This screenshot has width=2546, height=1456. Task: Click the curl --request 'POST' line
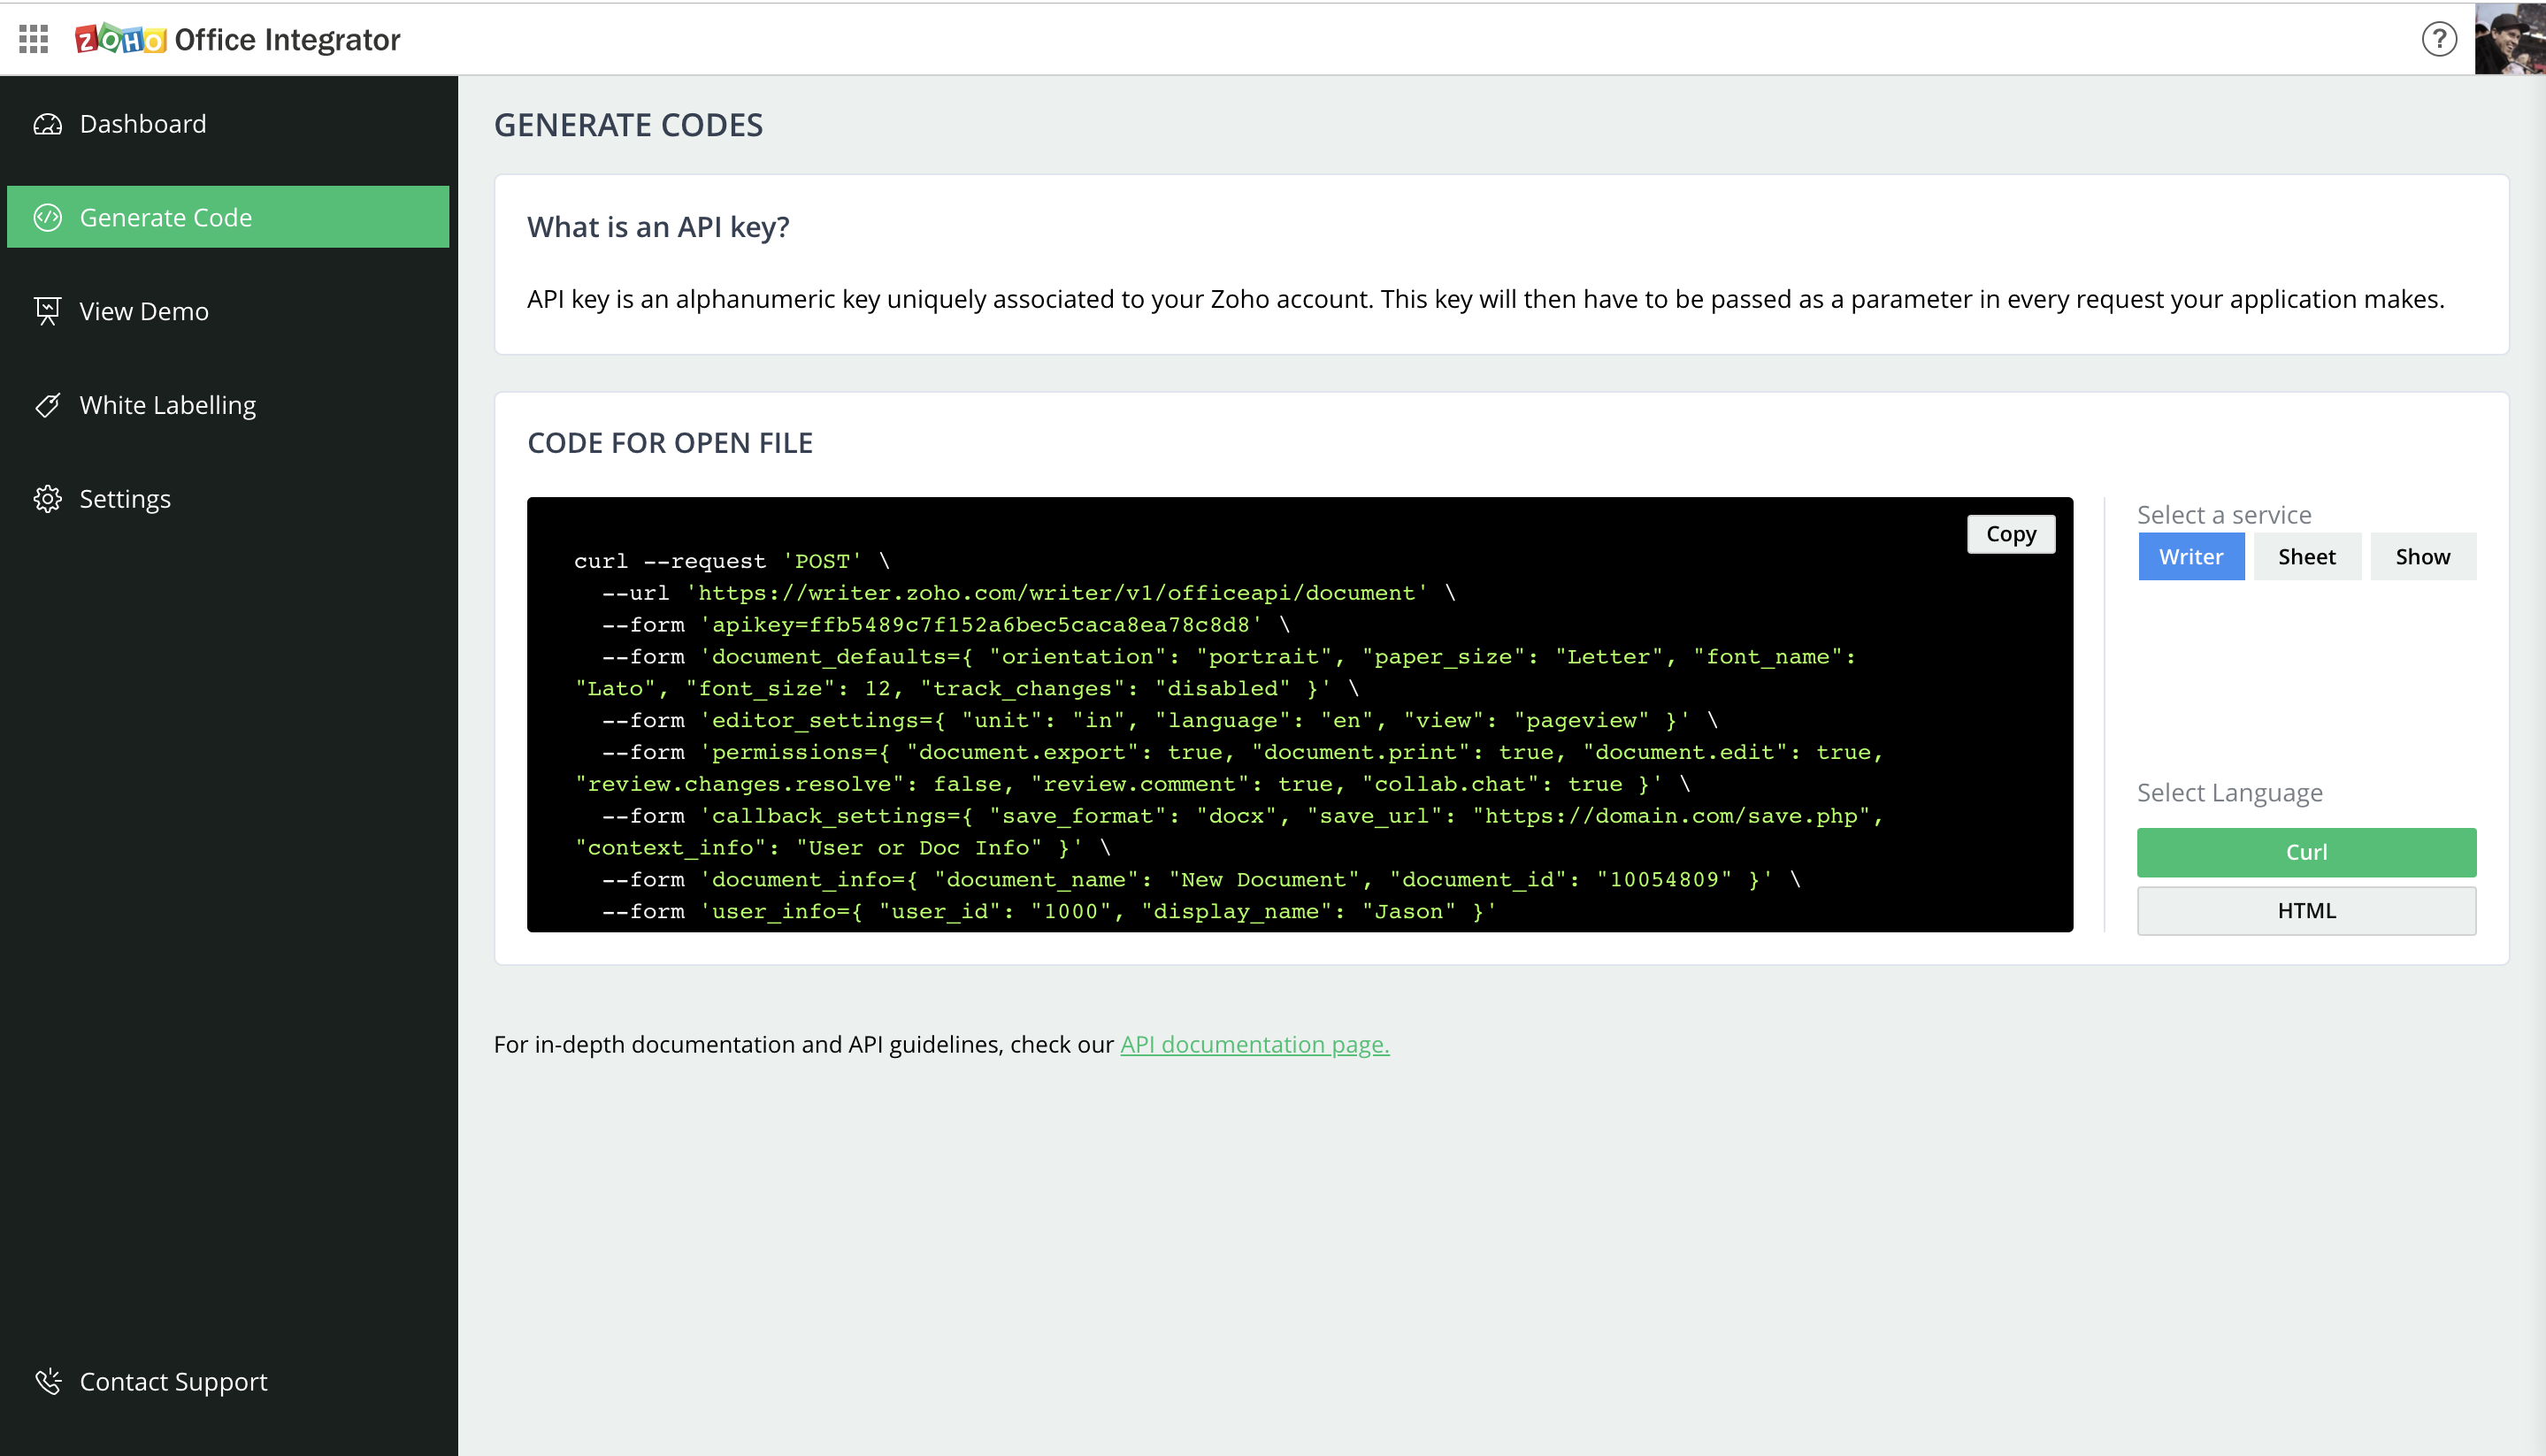pyautogui.click(x=732, y=561)
